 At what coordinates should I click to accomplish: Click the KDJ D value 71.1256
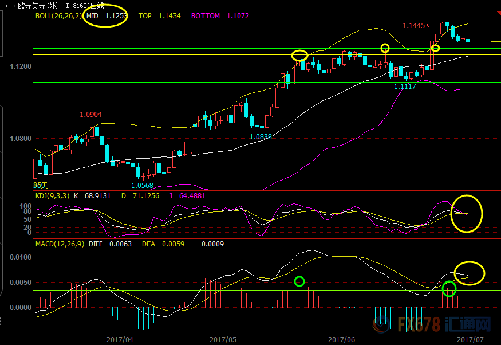[145, 196]
